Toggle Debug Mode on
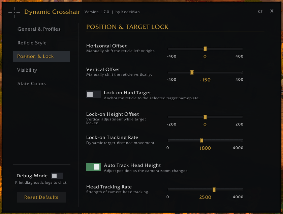 coord(57,176)
